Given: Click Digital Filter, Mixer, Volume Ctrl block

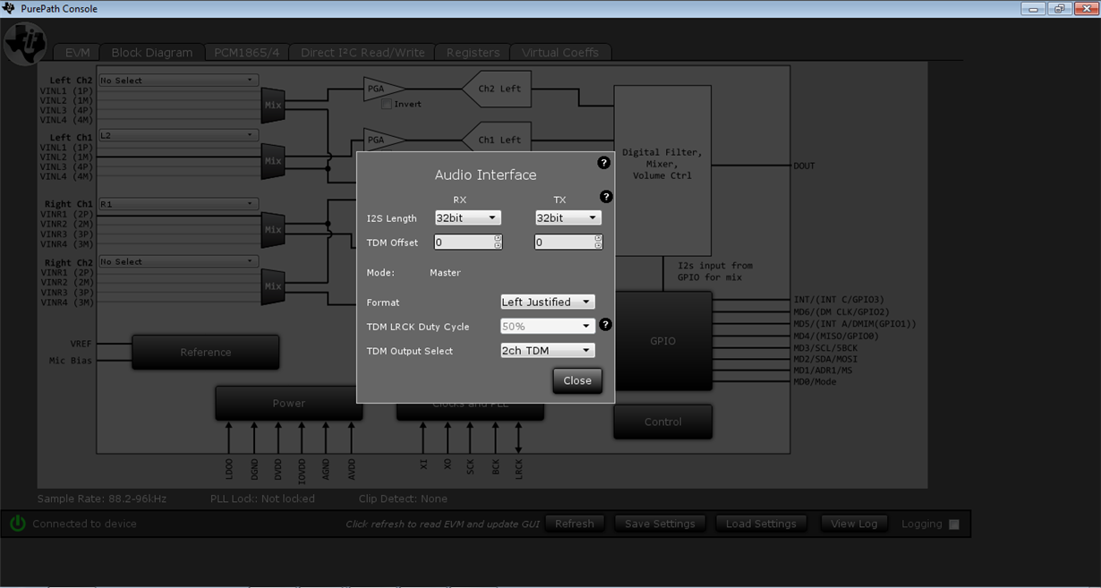Looking at the screenshot, I should pyautogui.click(x=662, y=170).
